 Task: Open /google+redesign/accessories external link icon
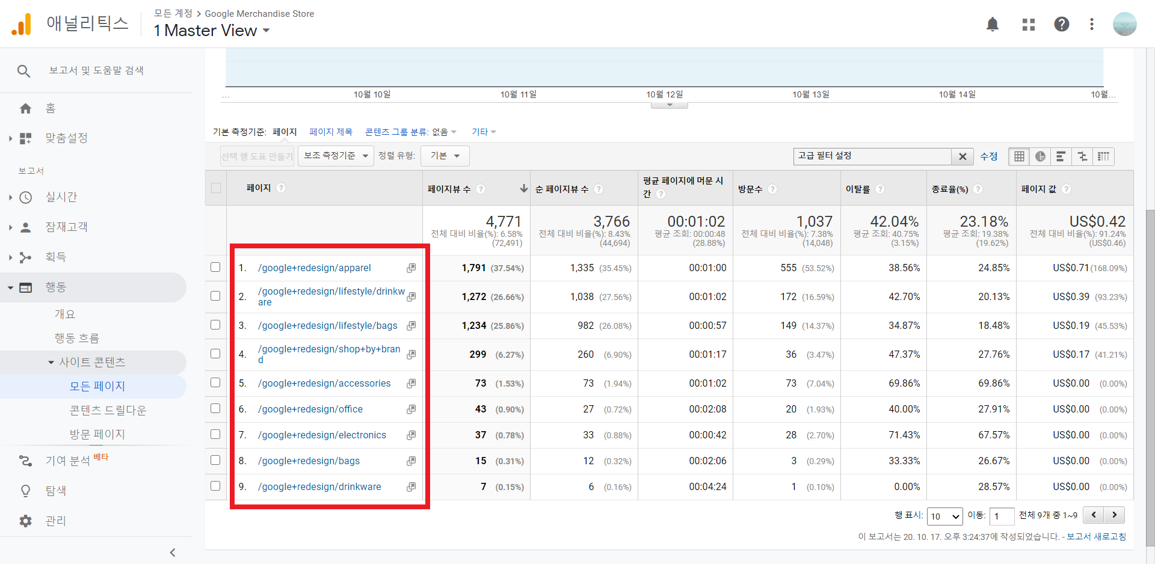[x=411, y=384]
